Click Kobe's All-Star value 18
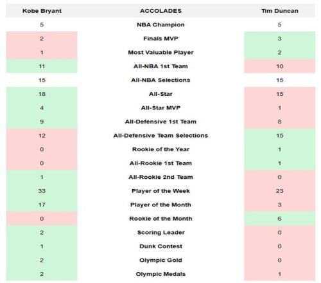This screenshot has width=321, height=283. (42, 94)
